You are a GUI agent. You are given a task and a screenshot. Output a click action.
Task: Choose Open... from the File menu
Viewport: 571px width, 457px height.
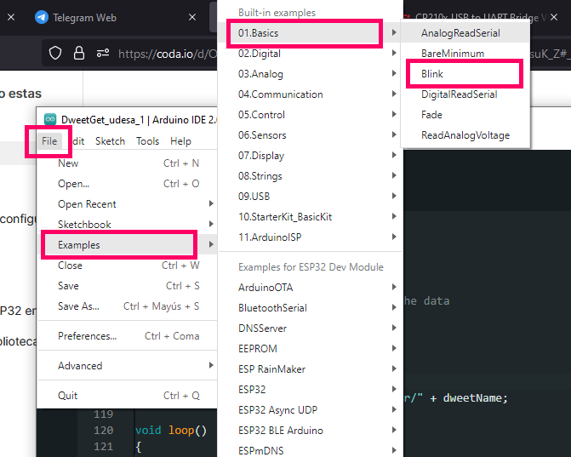coord(128,184)
